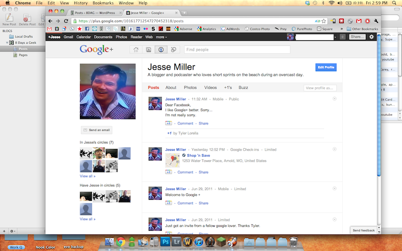
Task: Open options arrow on invite post
Action: click(335, 219)
